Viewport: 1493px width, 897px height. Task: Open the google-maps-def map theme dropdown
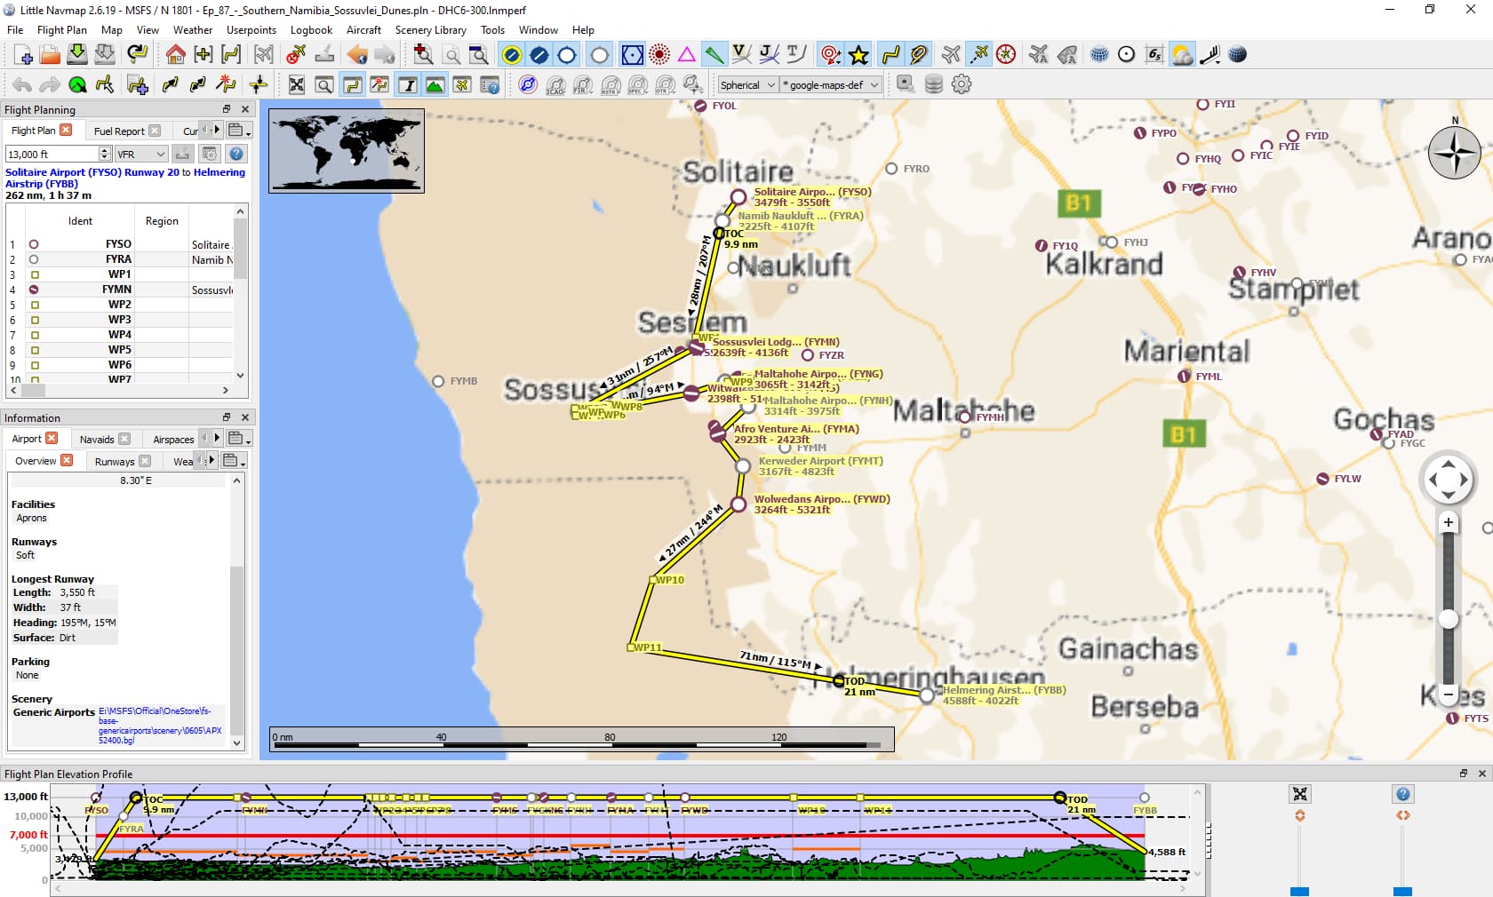click(831, 85)
